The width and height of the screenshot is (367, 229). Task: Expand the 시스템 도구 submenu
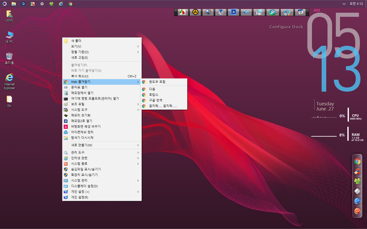coord(102,110)
